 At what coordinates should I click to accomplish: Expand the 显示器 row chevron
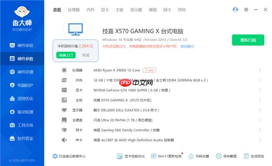click(x=260, y=110)
